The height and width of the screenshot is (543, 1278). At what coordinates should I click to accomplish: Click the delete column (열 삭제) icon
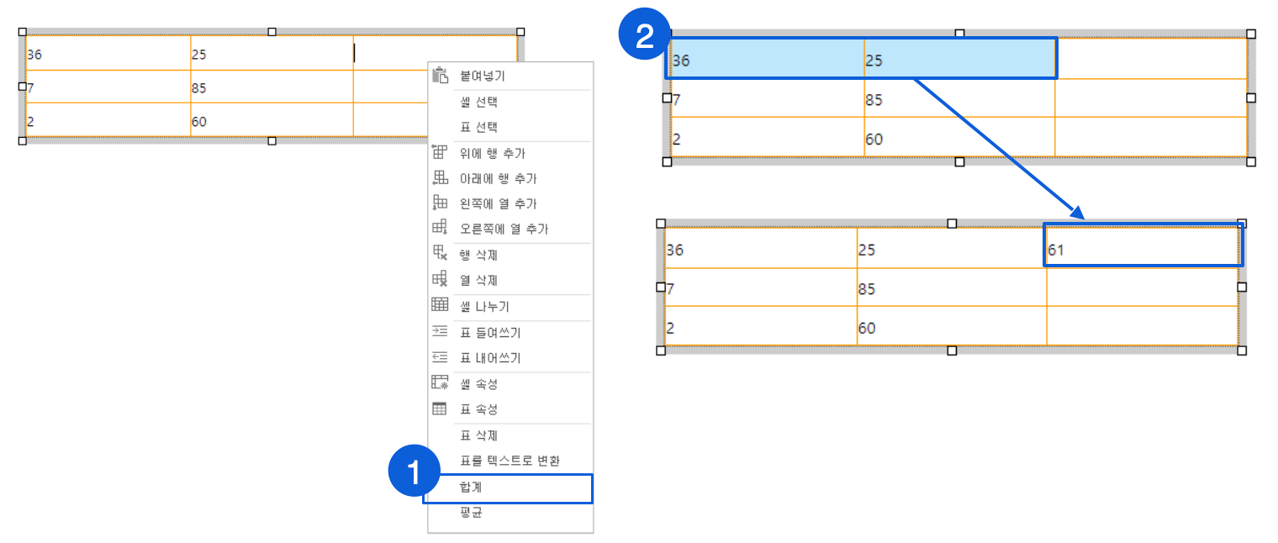pos(440,279)
